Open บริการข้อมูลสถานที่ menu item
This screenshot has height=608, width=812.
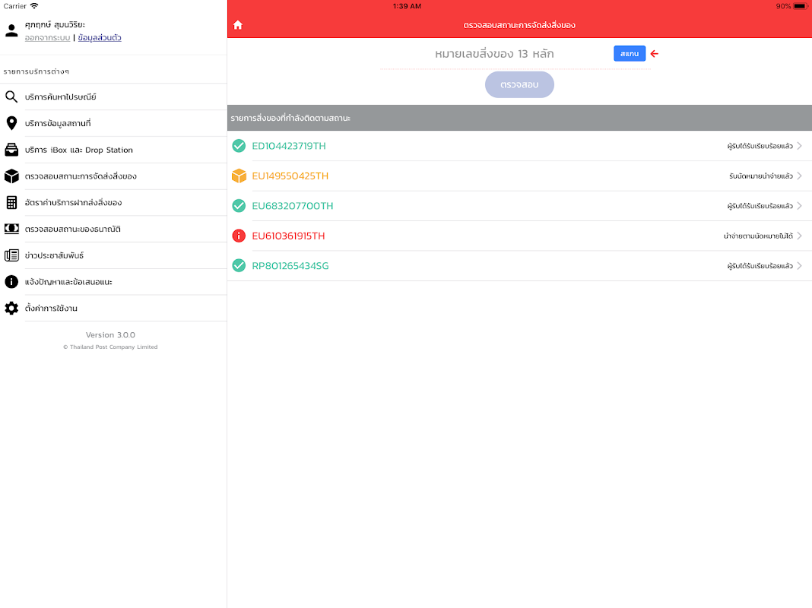click(x=113, y=123)
